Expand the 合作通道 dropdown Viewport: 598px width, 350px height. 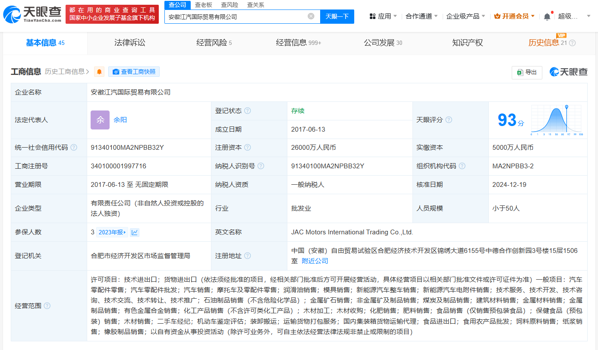[x=419, y=16]
